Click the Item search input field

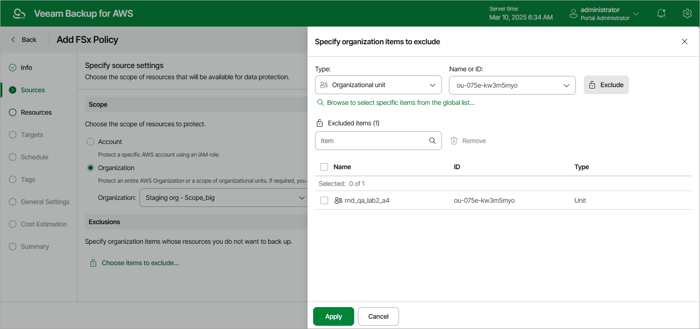pos(371,141)
